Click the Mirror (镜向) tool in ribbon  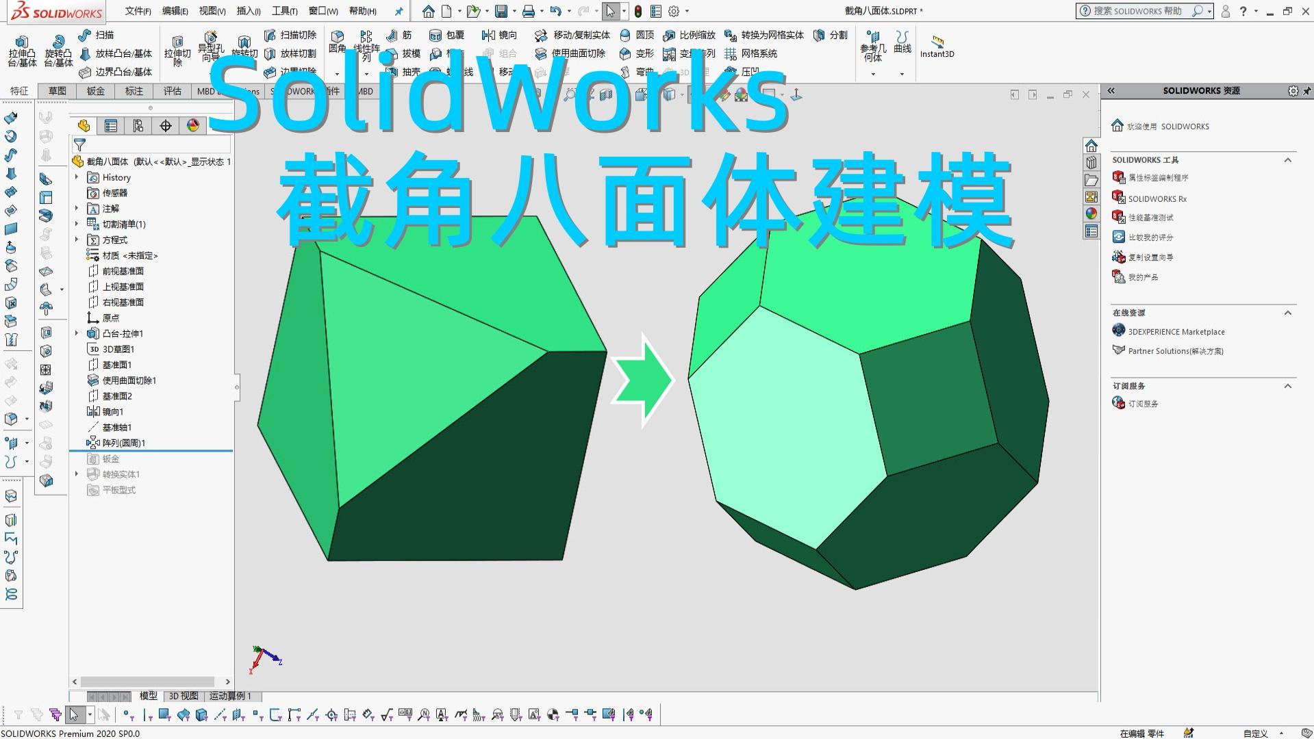[x=499, y=35]
